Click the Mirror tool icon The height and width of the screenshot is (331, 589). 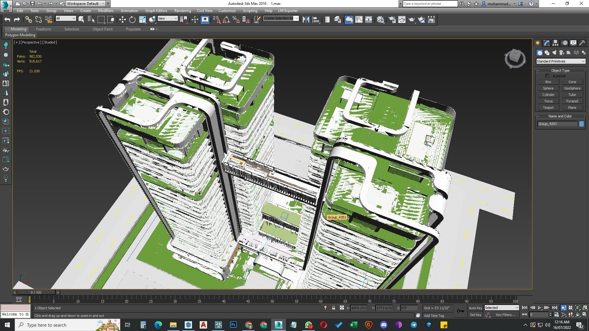(x=306, y=20)
